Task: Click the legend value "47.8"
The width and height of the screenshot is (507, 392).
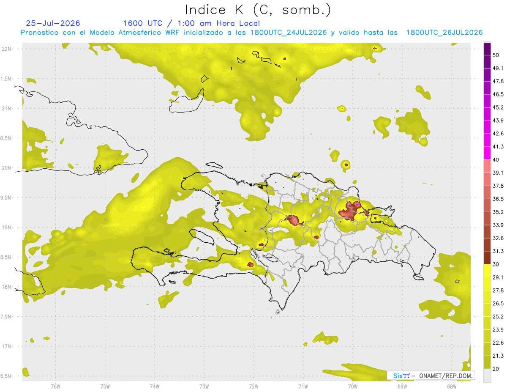Action: (498, 82)
